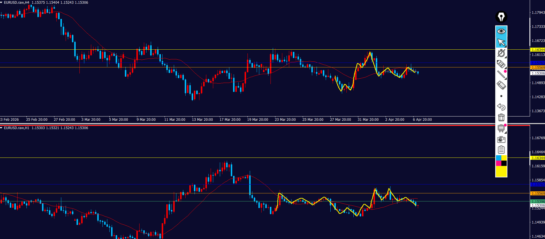This screenshot has width=545, height=239.
Task: Select the arrow cursor tool
Action: [501, 42]
